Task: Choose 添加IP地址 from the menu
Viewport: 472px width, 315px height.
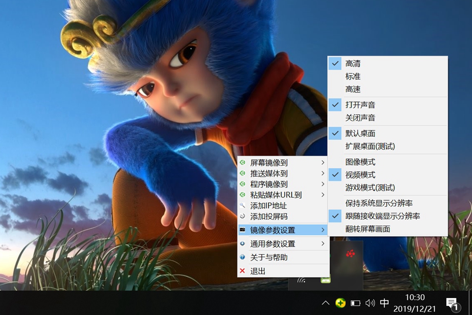Action: (284, 206)
